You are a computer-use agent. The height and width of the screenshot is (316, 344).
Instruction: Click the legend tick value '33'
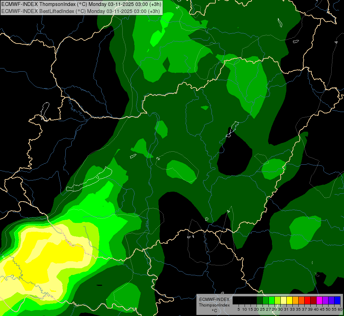(292, 309)
